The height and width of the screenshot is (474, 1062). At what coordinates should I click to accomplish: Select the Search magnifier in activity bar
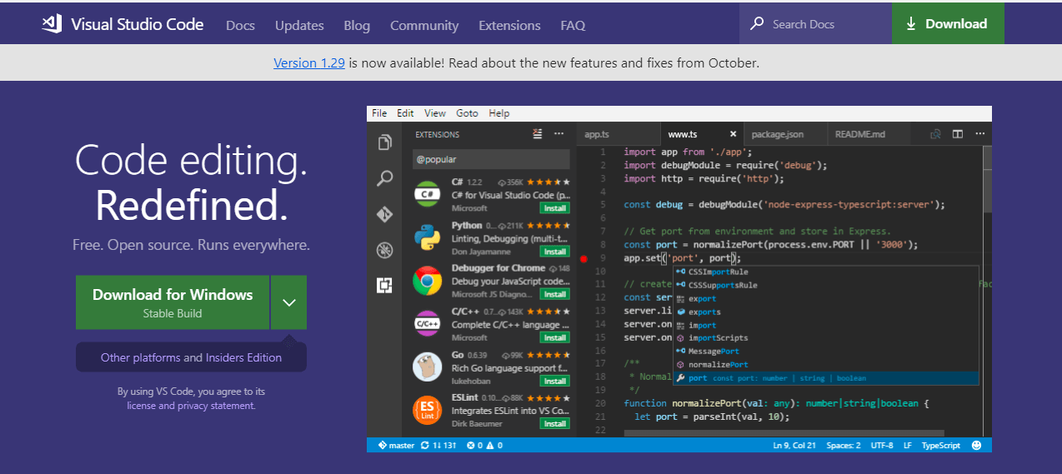click(384, 178)
